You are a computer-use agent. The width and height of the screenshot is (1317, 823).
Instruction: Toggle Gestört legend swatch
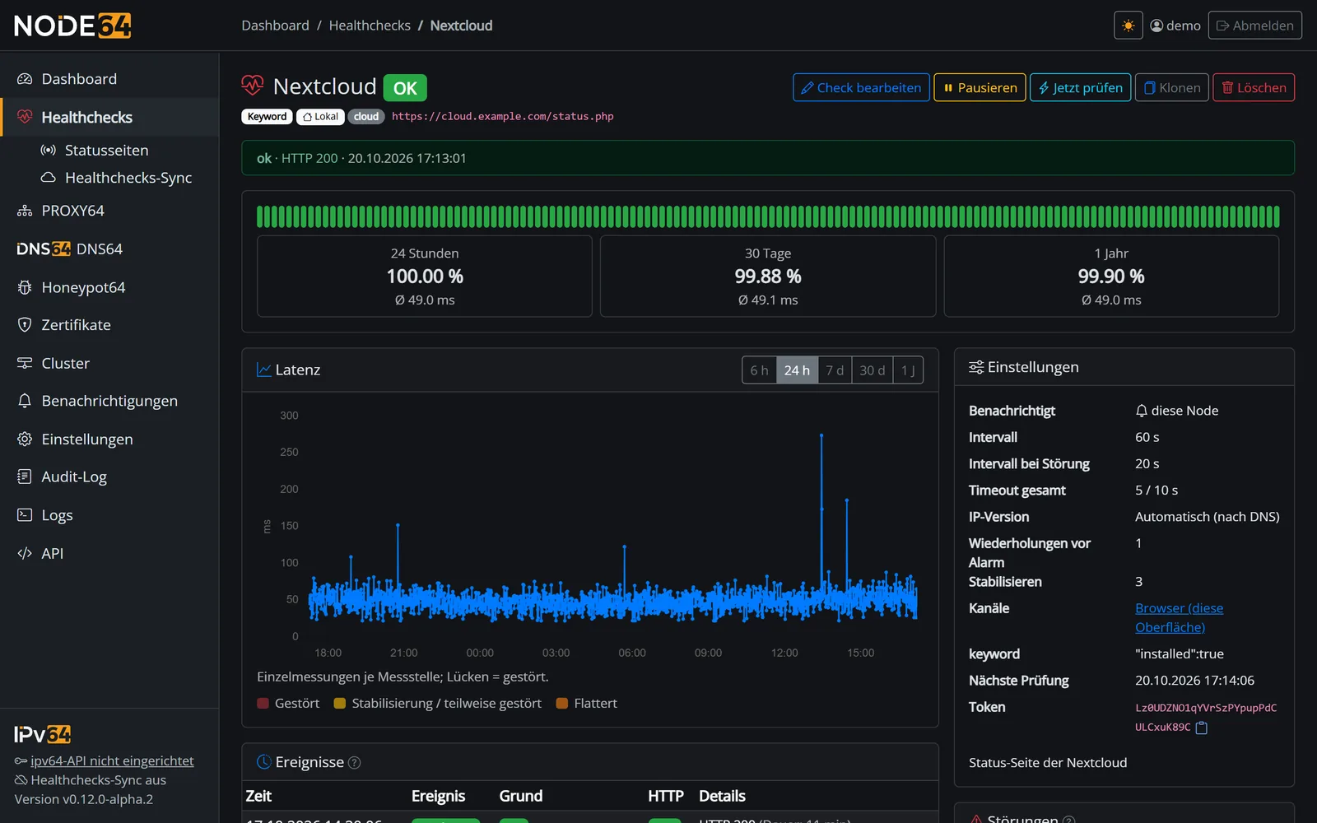click(x=263, y=704)
